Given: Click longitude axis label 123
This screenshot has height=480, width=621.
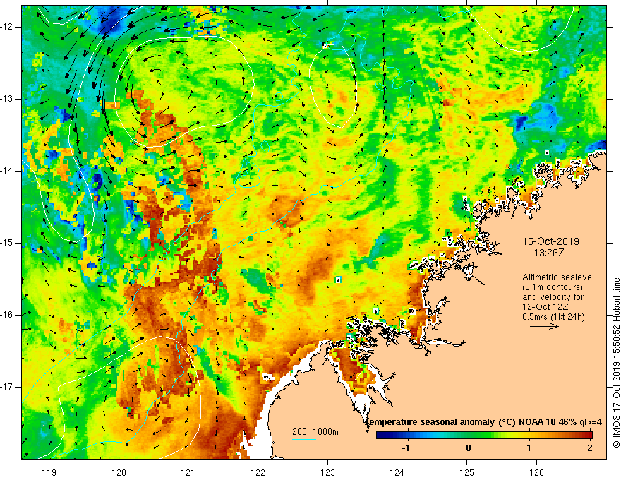Looking at the screenshot, I should [x=327, y=472].
